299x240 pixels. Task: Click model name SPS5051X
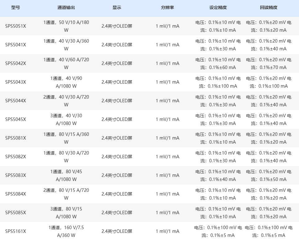pos(16,26)
